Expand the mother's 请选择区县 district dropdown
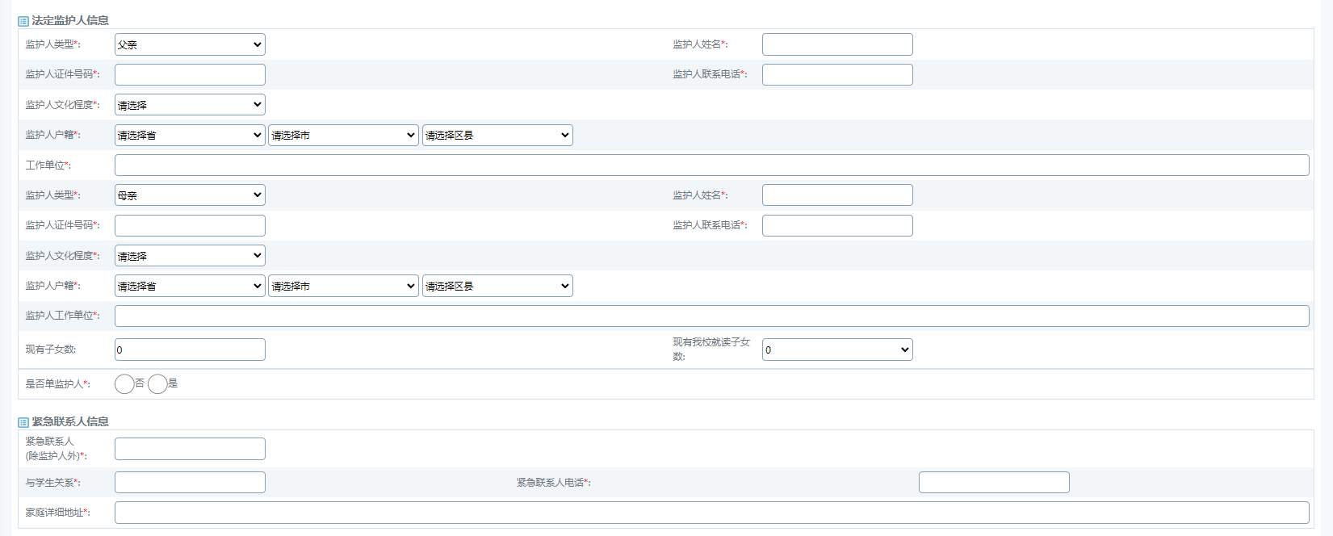The image size is (1333, 536). pos(497,287)
